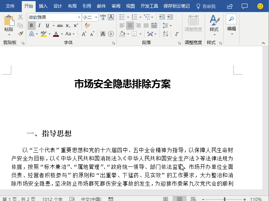This screenshot has height=201, width=269.
Task: Open the bullet list icon
Action: point(122,17)
